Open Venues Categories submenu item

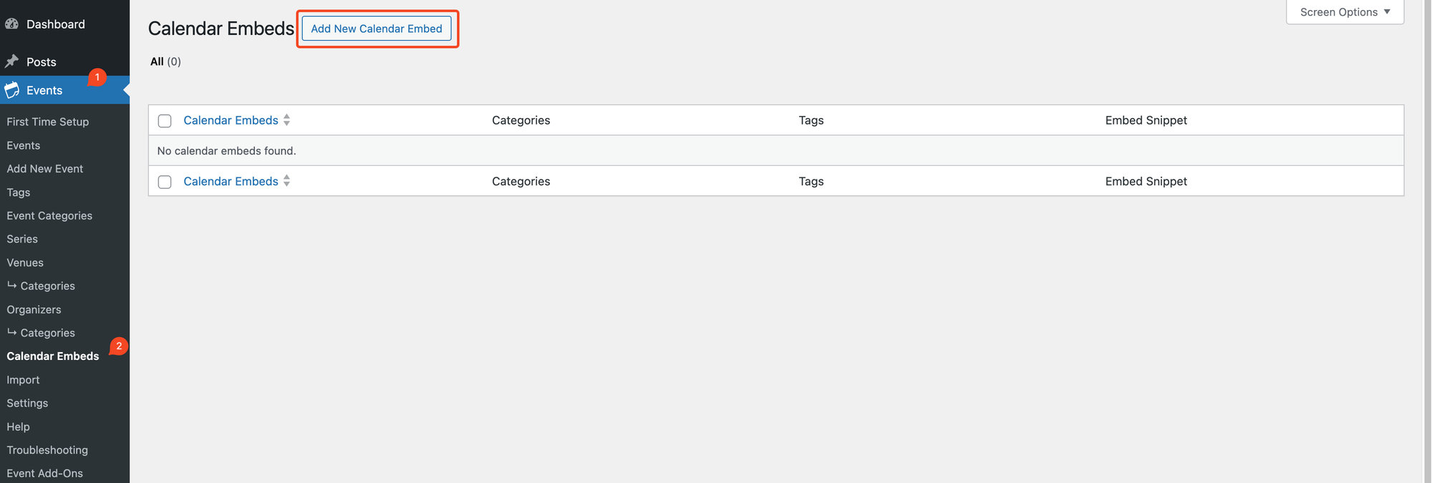[47, 286]
